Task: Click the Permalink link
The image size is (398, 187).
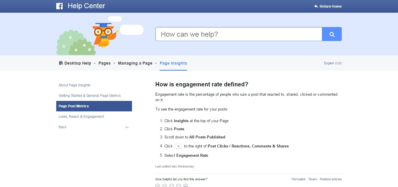Action: click(x=299, y=179)
